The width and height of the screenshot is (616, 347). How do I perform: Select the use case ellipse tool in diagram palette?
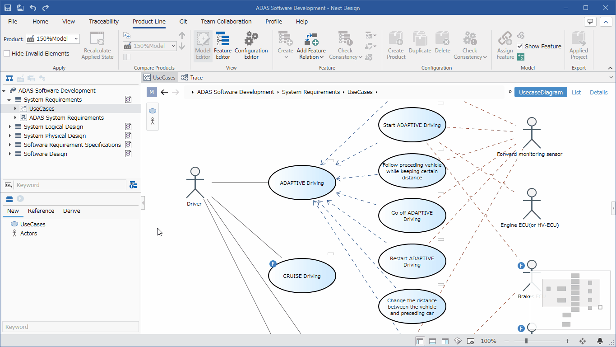[153, 111]
